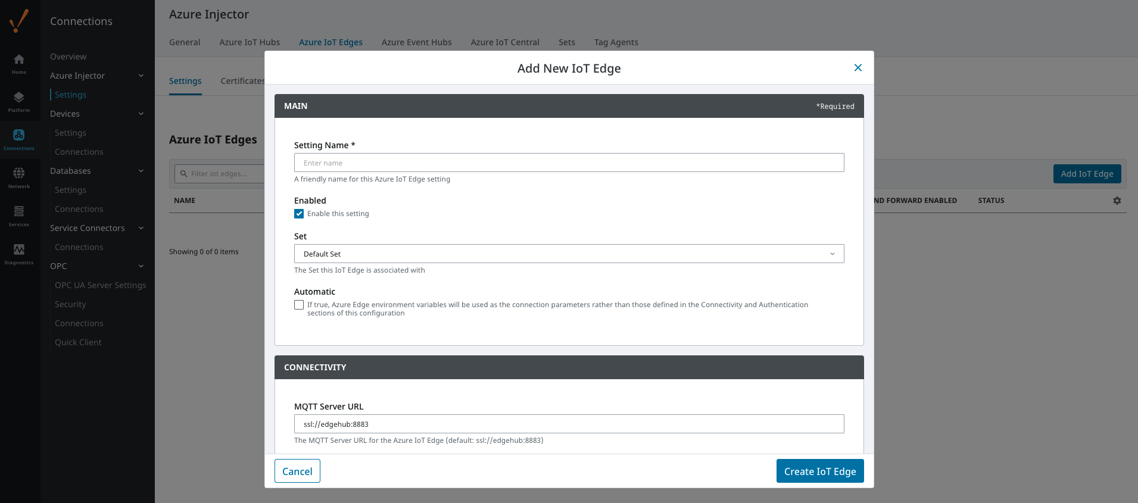Click the MQTT Server URL field
1138x503 pixels.
click(569, 424)
